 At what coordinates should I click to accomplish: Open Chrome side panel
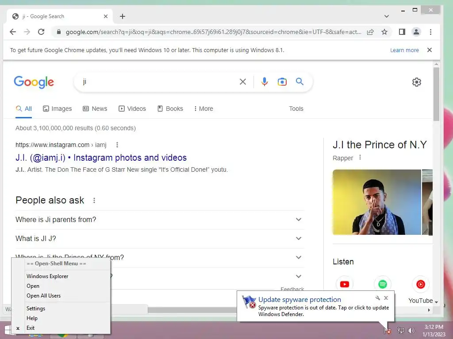402,32
